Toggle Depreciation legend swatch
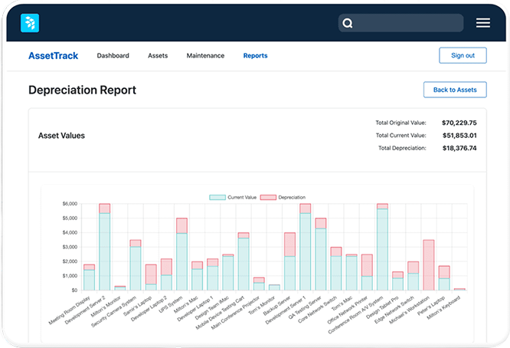This screenshot has height=348, width=510. (268, 197)
